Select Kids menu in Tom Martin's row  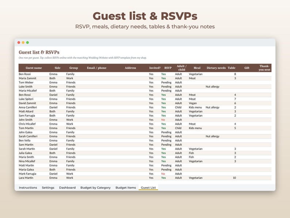[x=195, y=128]
